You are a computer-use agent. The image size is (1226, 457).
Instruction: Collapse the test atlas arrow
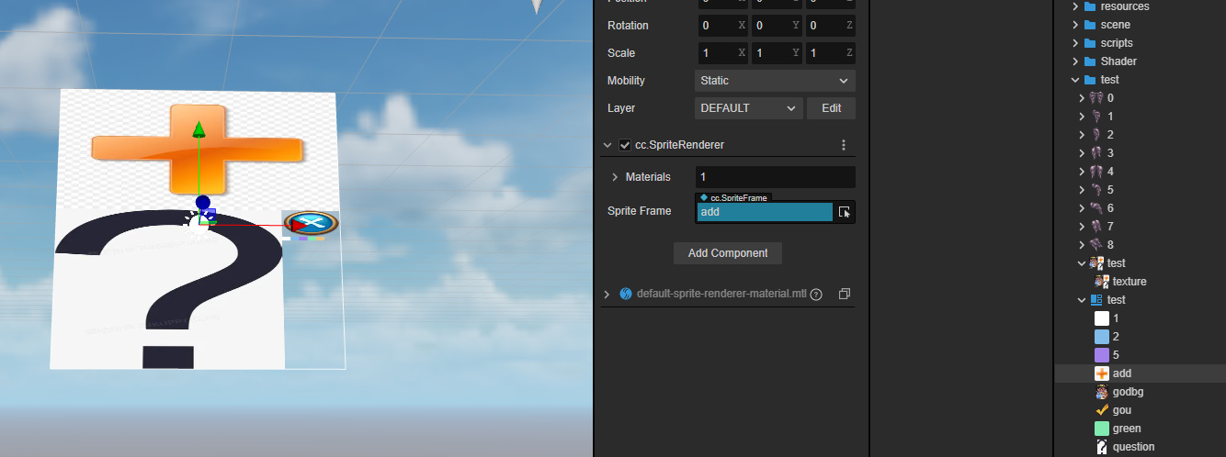click(x=1082, y=300)
